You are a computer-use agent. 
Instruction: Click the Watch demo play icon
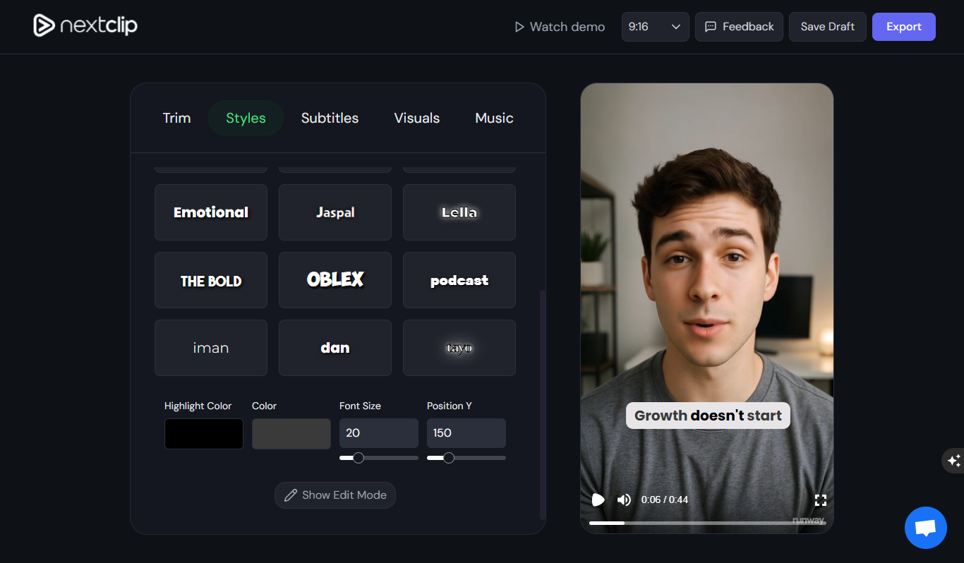coord(519,26)
